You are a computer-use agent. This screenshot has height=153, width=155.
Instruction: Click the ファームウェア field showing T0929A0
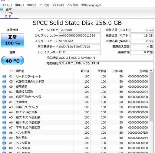(x=80, y=30)
